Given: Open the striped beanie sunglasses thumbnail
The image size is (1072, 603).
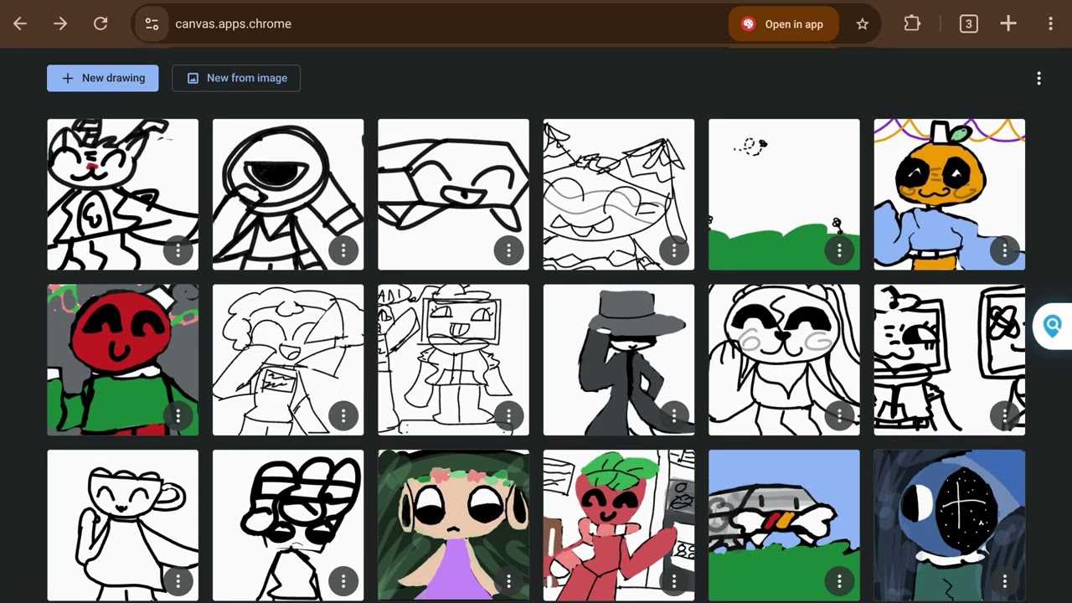Looking at the screenshot, I should click(x=288, y=525).
